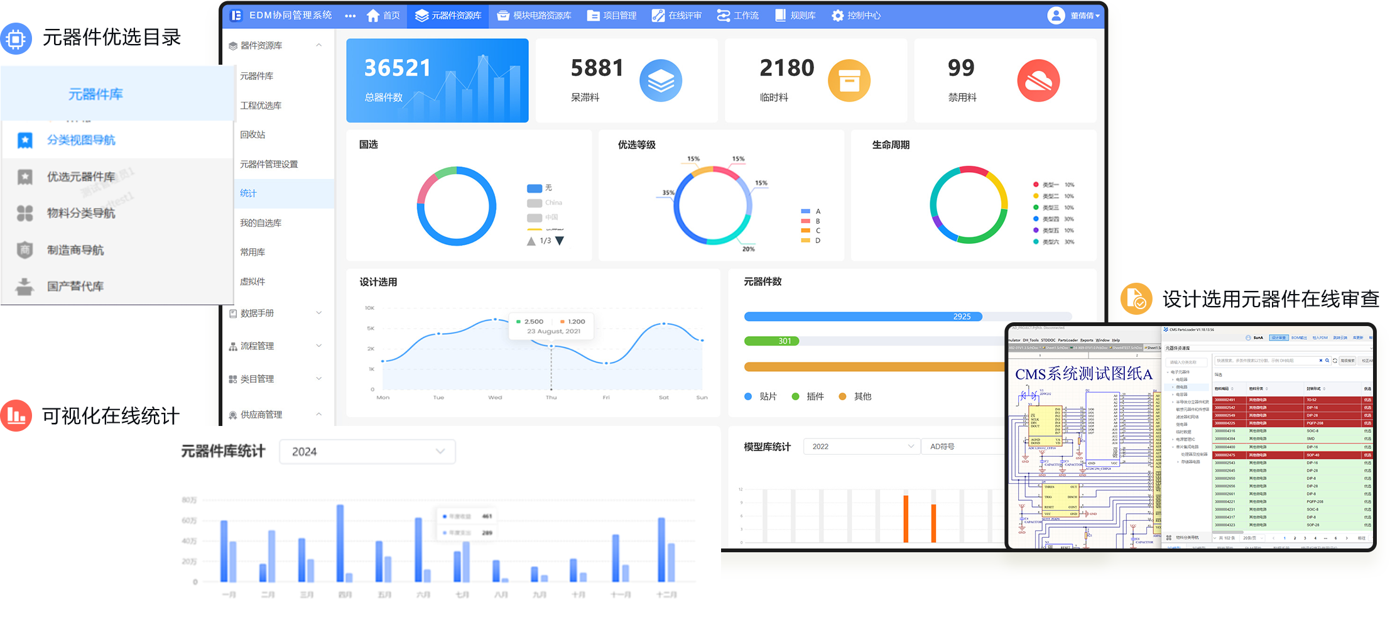This screenshot has height=622, width=1390.
Task: Click the workflow icon in navbar
Action: [x=724, y=16]
